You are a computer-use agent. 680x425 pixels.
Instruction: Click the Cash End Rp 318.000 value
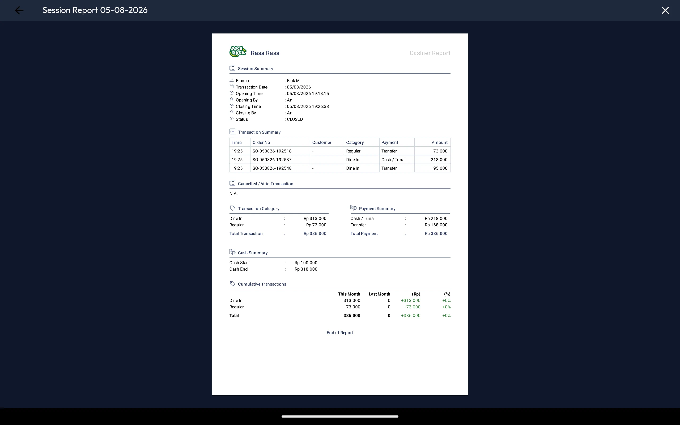click(306, 269)
